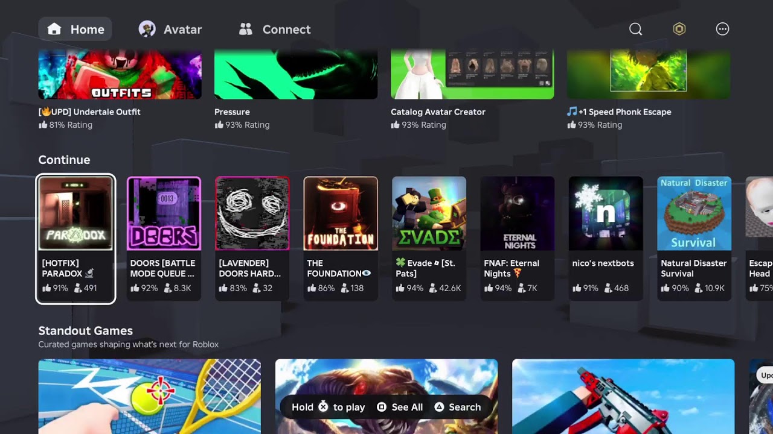Click the Lavender DOORS 83% rating

coord(233,288)
